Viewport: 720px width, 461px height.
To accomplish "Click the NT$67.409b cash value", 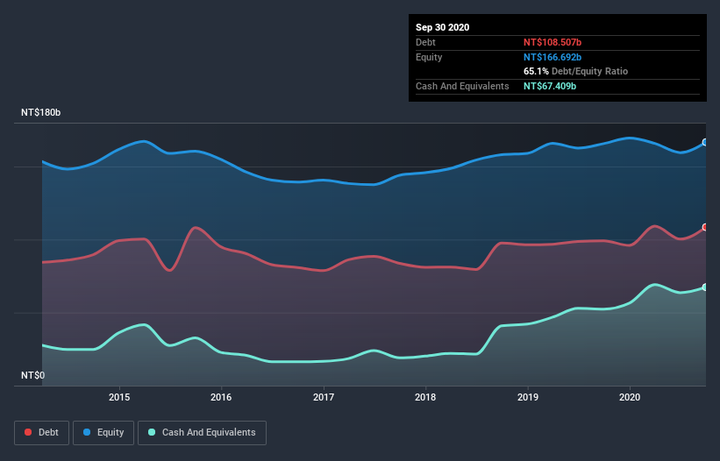I will (x=550, y=86).
